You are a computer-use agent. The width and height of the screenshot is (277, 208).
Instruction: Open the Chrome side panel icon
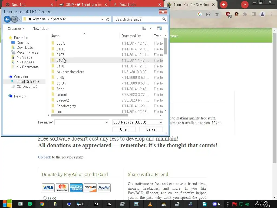[254, 14]
